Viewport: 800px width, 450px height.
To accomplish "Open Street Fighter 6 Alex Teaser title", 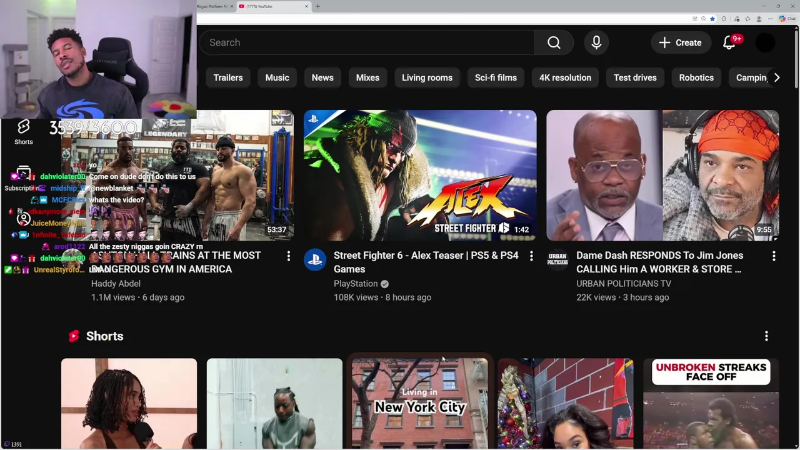I will pyautogui.click(x=426, y=262).
